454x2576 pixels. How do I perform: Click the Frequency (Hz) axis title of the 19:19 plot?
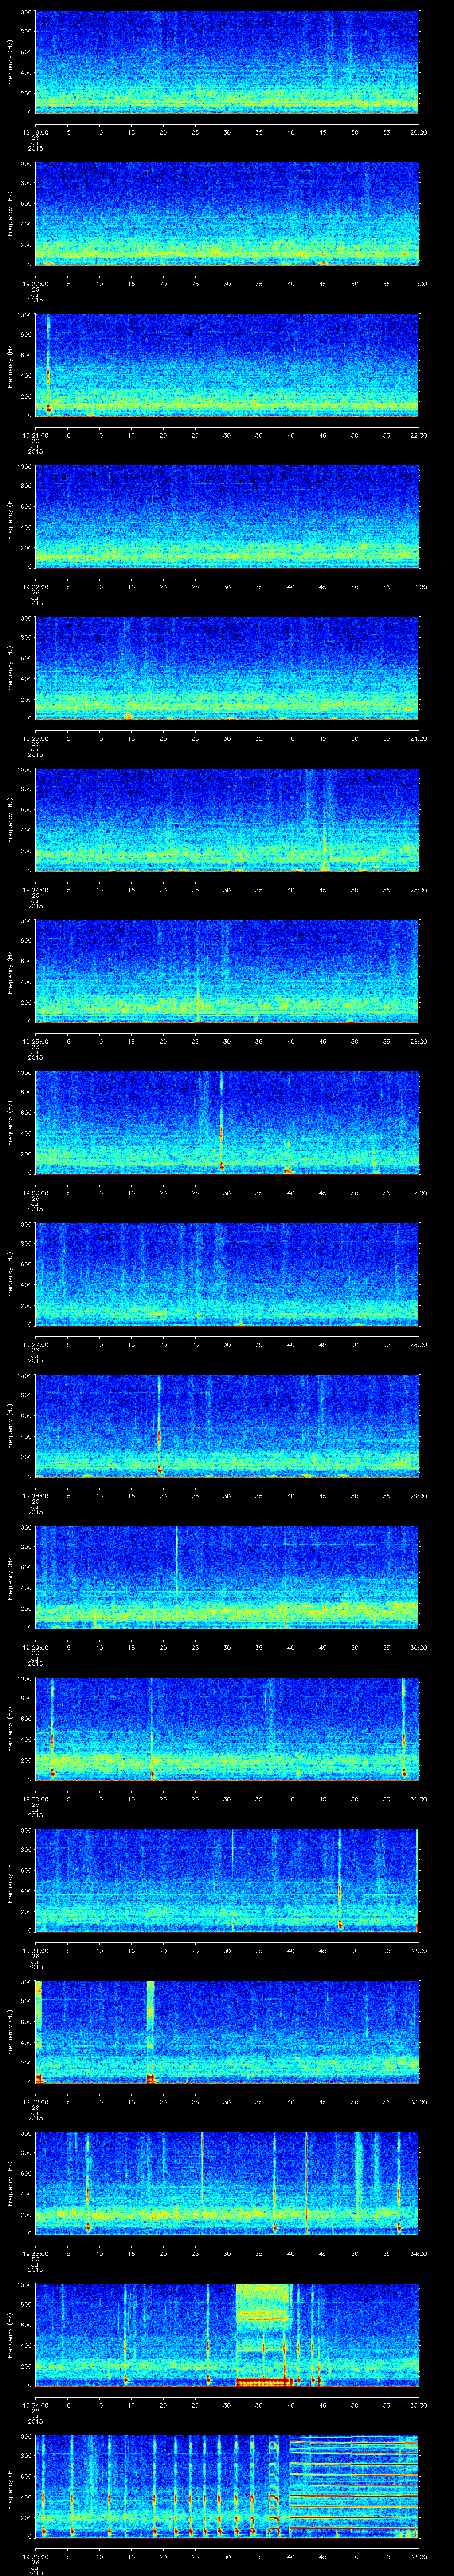(10, 62)
